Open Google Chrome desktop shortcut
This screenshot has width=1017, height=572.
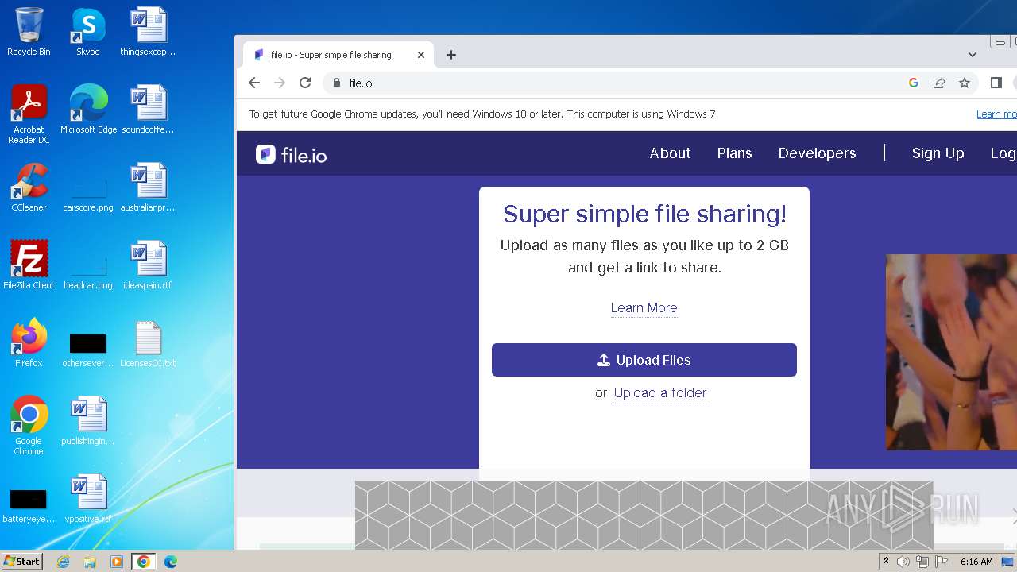(x=29, y=426)
